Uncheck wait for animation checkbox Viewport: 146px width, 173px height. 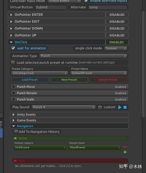tap(13, 48)
